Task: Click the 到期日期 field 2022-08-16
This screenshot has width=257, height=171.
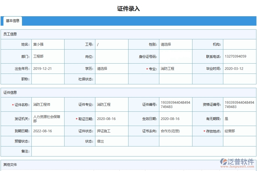Action: click(48, 131)
